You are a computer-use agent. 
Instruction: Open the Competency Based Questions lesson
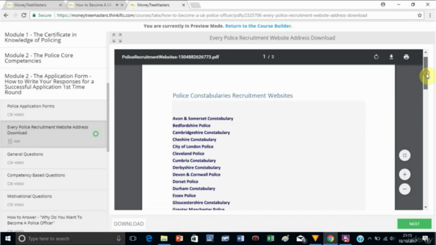[x=53, y=179]
